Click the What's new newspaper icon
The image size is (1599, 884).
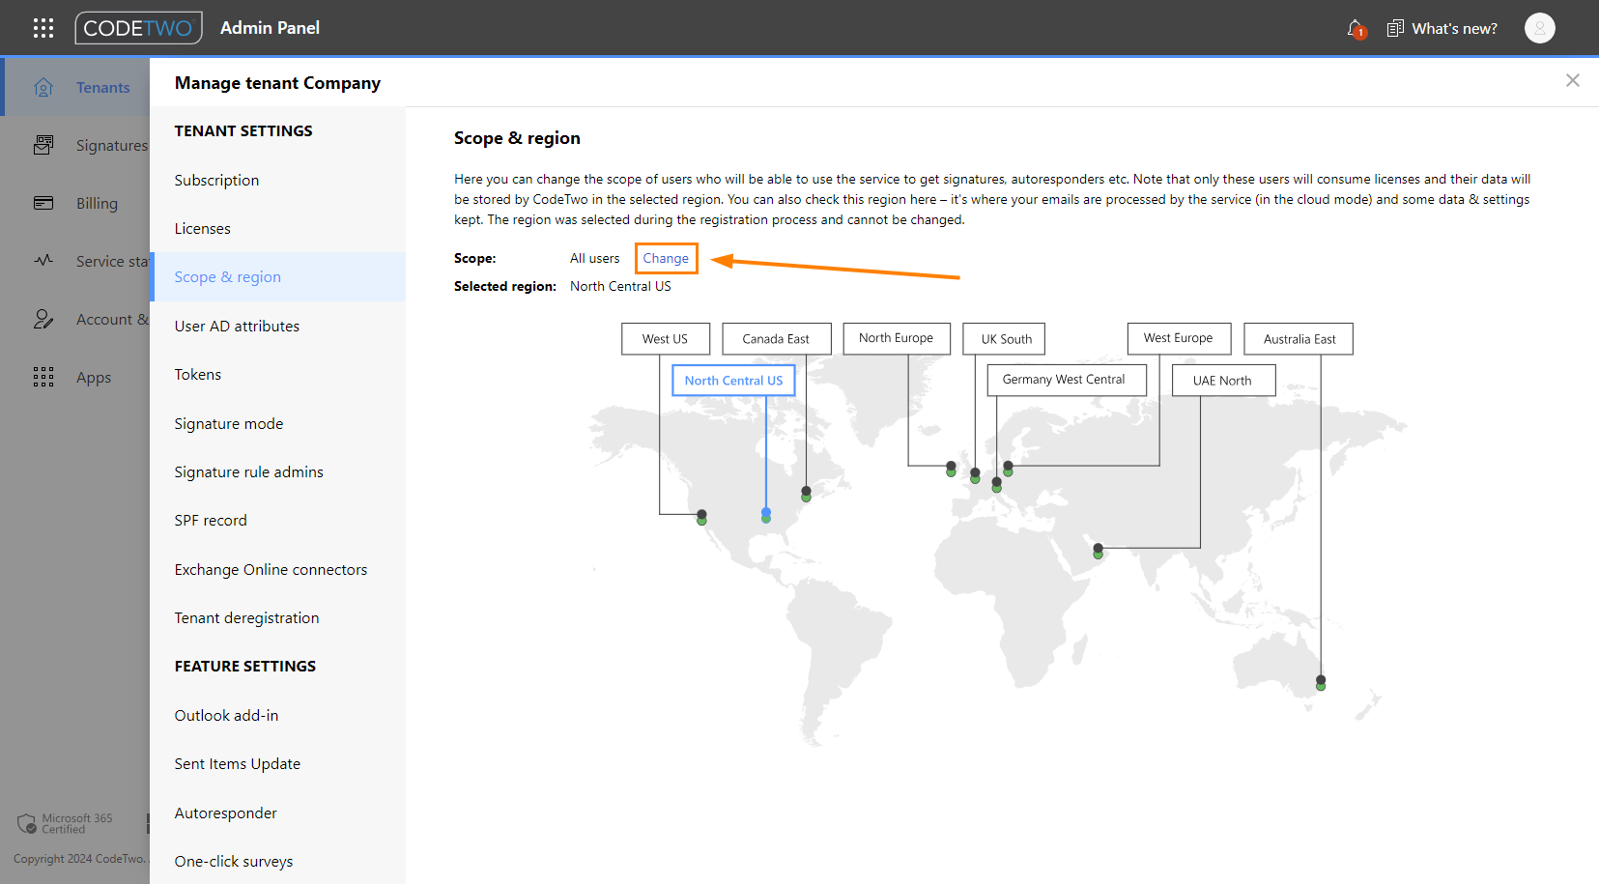pyautogui.click(x=1395, y=29)
